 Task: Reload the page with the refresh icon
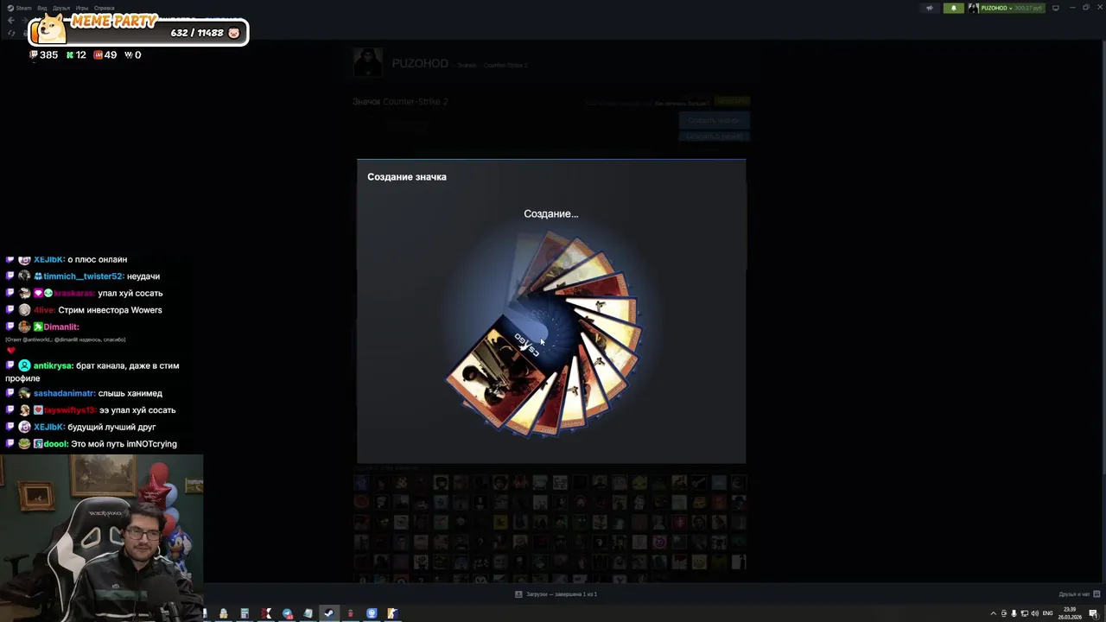coord(11,33)
